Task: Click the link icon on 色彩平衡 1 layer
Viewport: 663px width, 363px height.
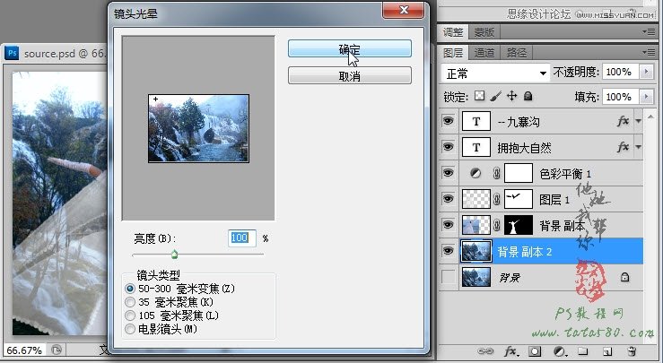Action: point(497,173)
